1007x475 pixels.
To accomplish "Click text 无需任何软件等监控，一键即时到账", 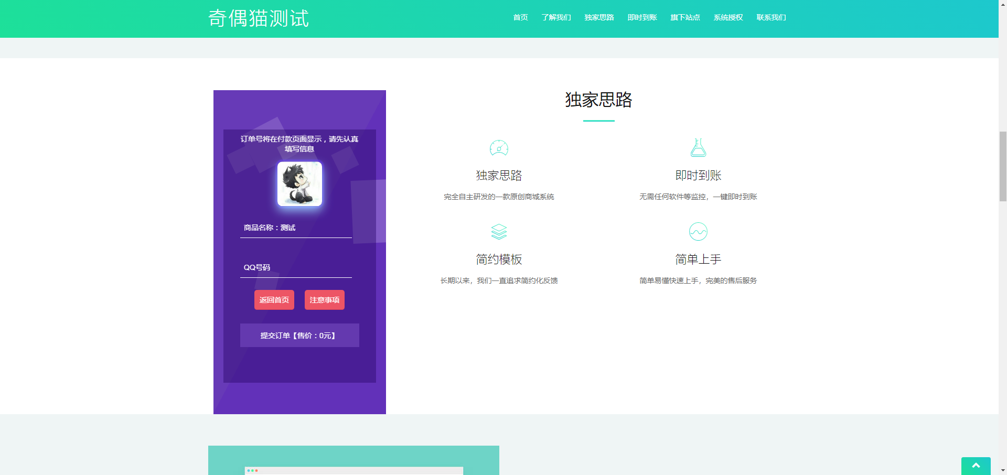I will [x=698, y=197].
